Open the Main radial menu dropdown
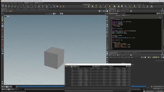164x92 pixels. (x=39, y=3)
